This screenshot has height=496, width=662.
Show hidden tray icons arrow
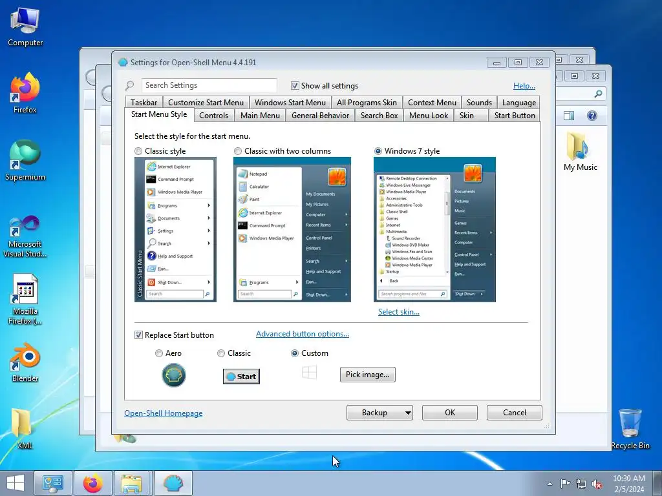pyautogui.click(x=550, y=484)
